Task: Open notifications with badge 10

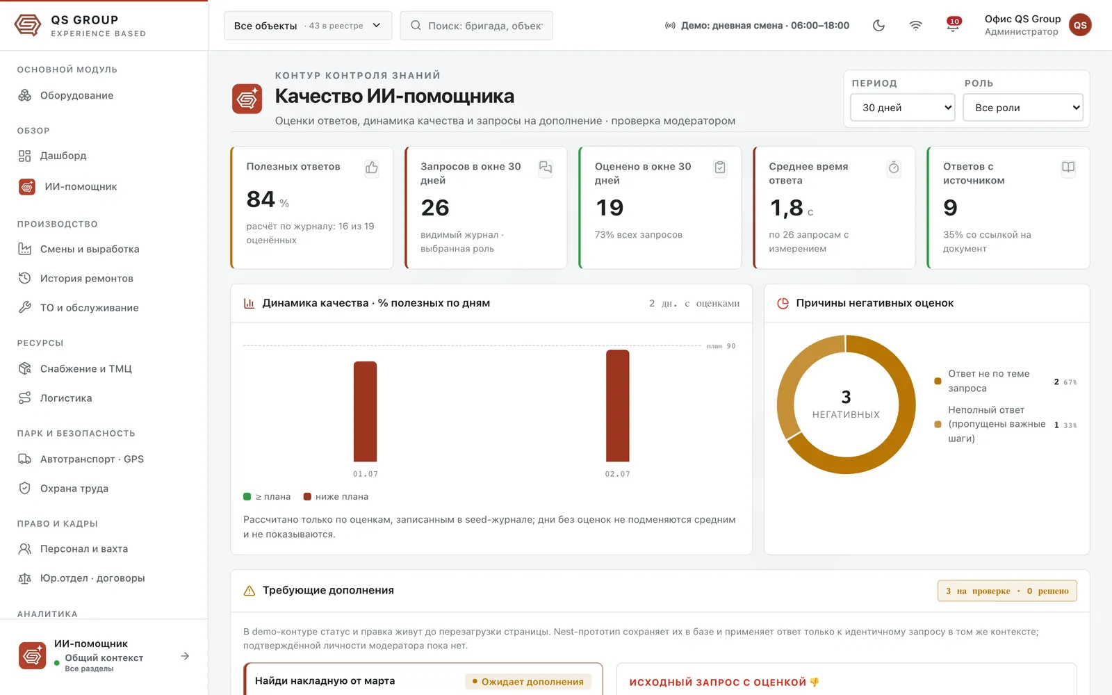Action: click(953, 25)
